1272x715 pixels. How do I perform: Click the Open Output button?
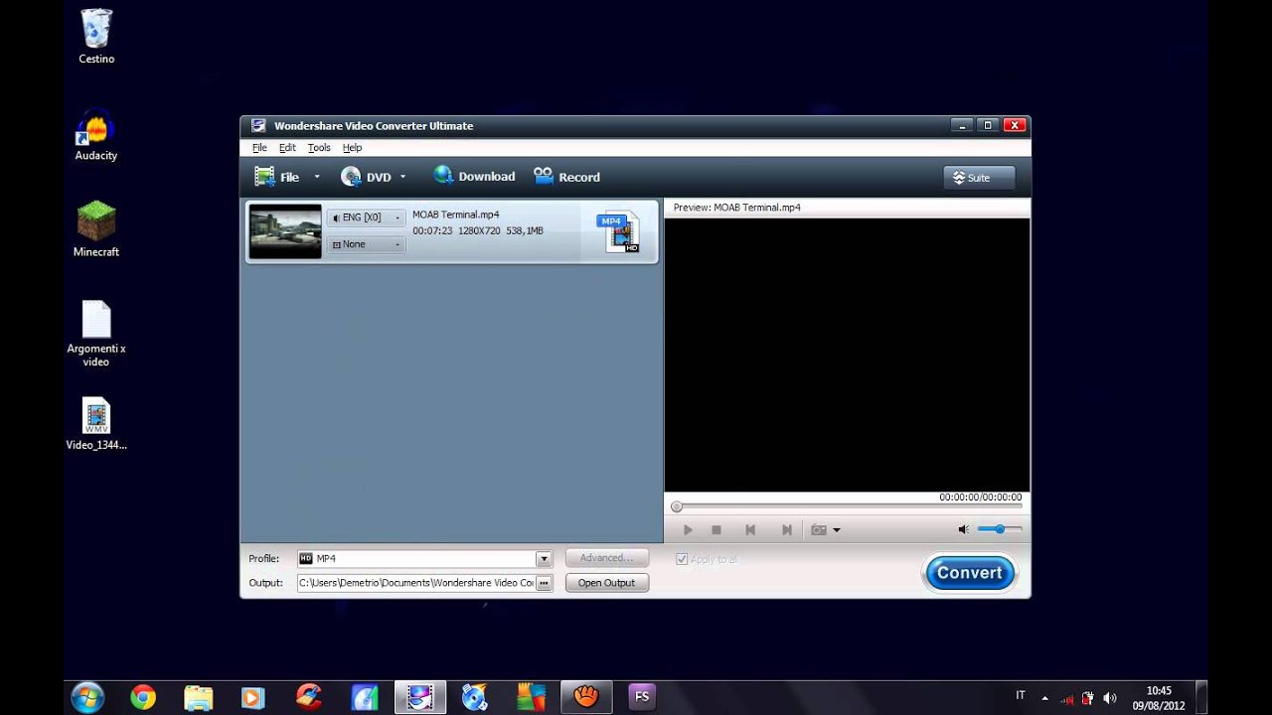[x=606, y=583]
